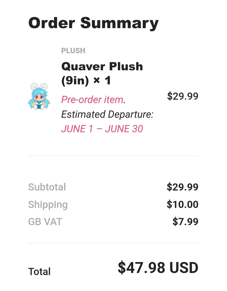The image size is (227, 291).
Task: Click the pink Pre-order item notice
Action: (92, 100)
